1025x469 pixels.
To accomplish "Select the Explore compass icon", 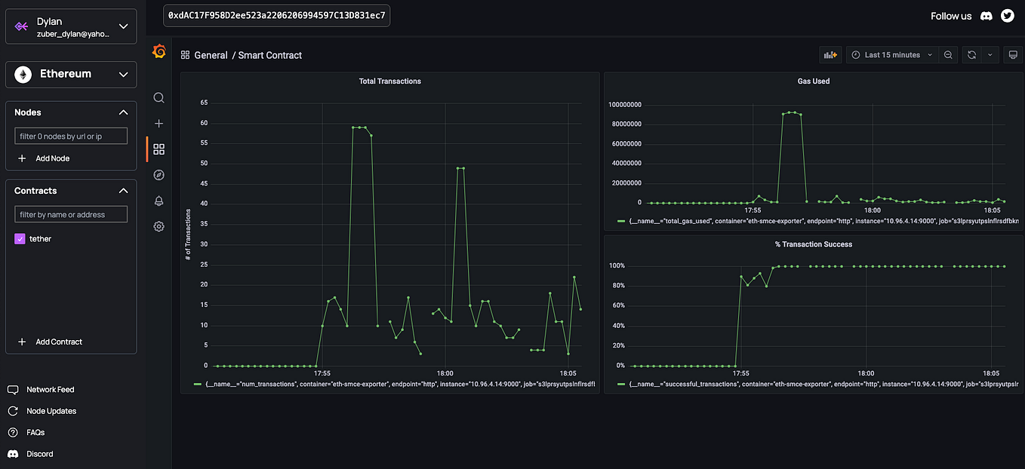I will (x=159, y=174).
